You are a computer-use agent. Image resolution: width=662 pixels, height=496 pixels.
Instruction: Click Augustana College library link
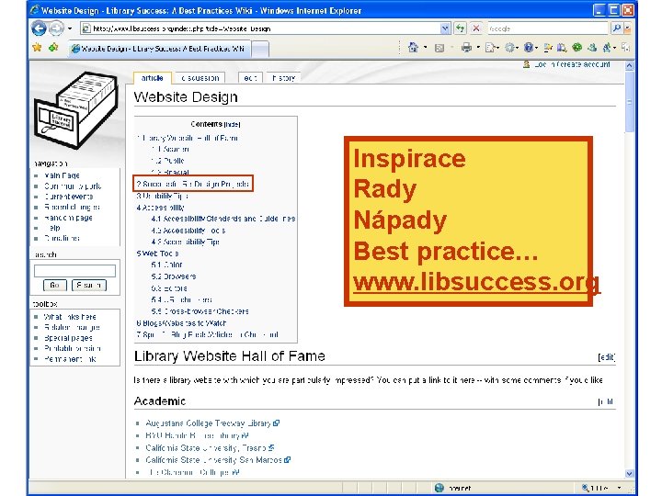pyautogui.click(x=208, y=423)
